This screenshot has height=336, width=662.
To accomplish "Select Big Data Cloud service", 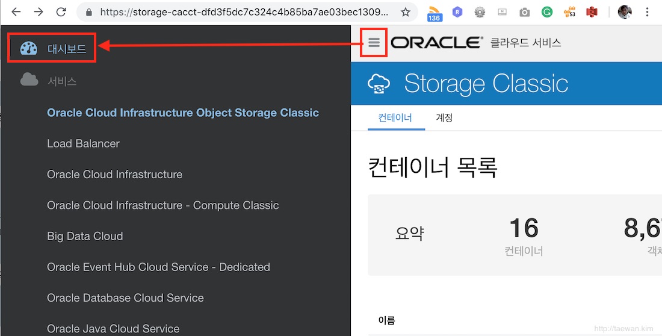I will pyautogui.click(x=85, y=236).
